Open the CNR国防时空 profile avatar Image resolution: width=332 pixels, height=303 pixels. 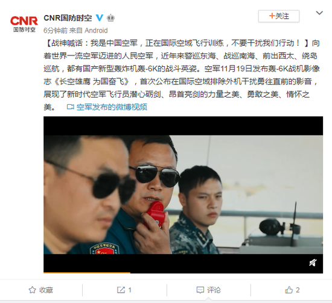pyautogui.click(x=24, y=24)
